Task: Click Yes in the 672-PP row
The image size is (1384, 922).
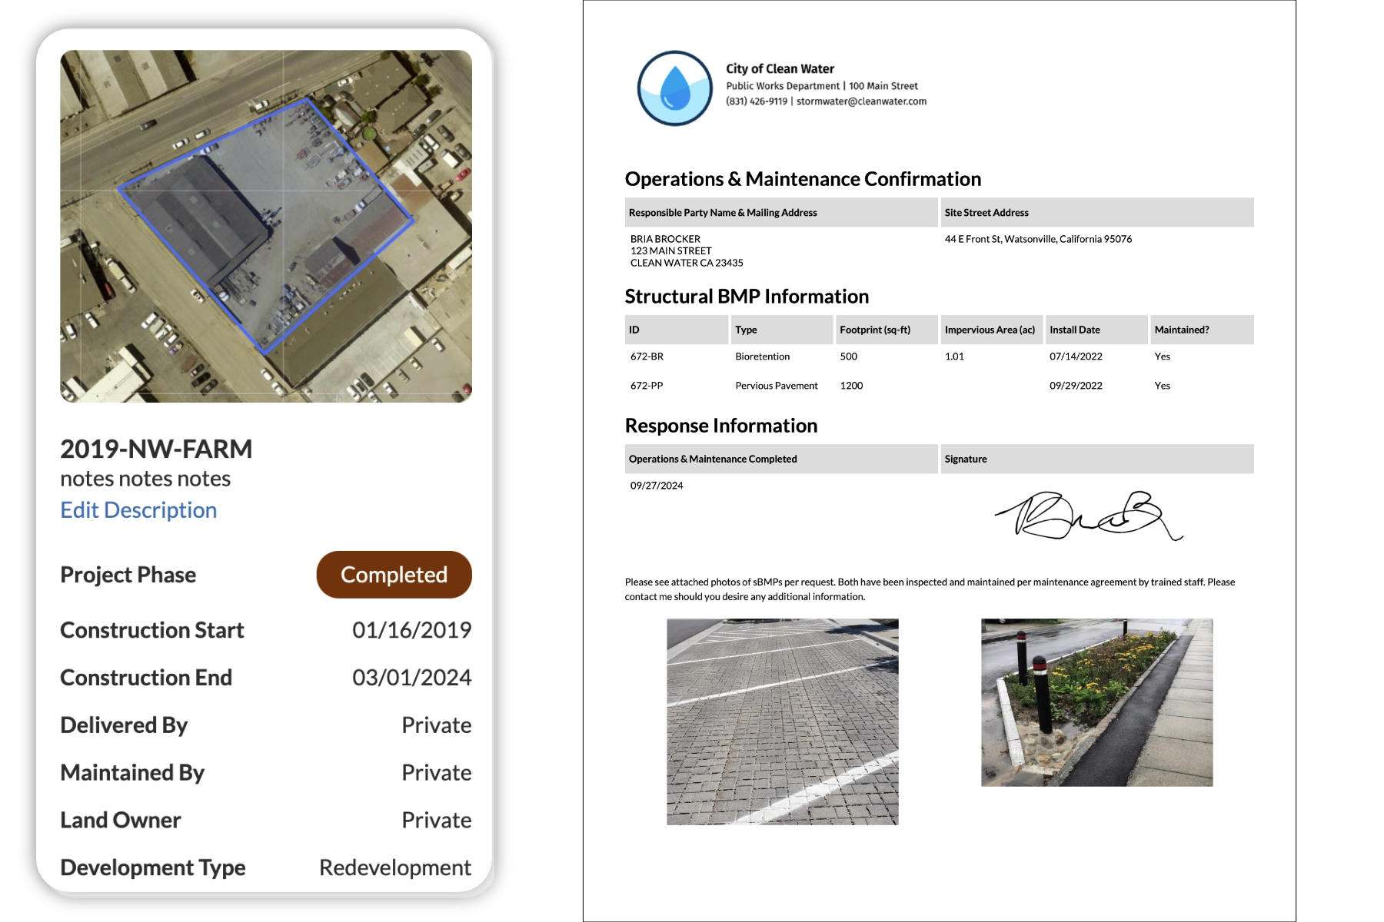Action: pos(1162,386)
